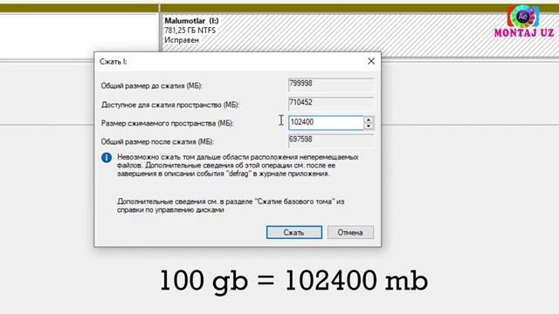Click the total size before shrink field 799998
This screenshot has width=559, height=314.
click(x=331, y=85)
